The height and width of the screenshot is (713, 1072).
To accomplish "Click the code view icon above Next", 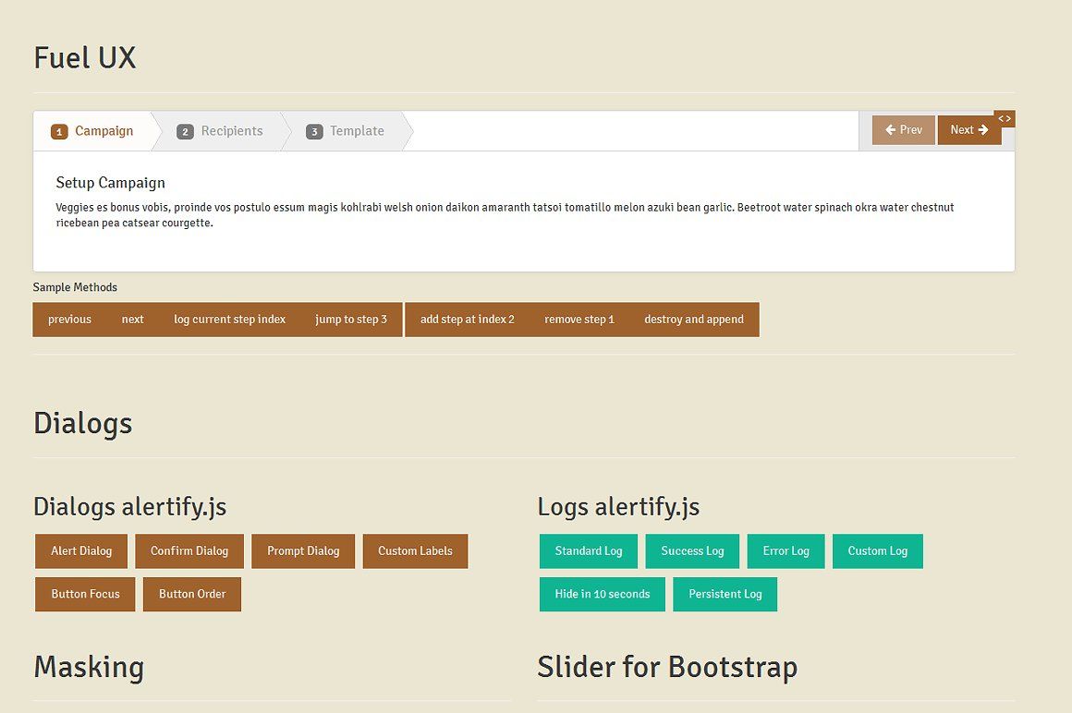I will coord(1005,118).
